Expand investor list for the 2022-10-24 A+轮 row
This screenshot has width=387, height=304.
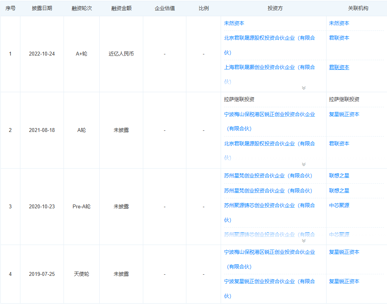point(303,88)
